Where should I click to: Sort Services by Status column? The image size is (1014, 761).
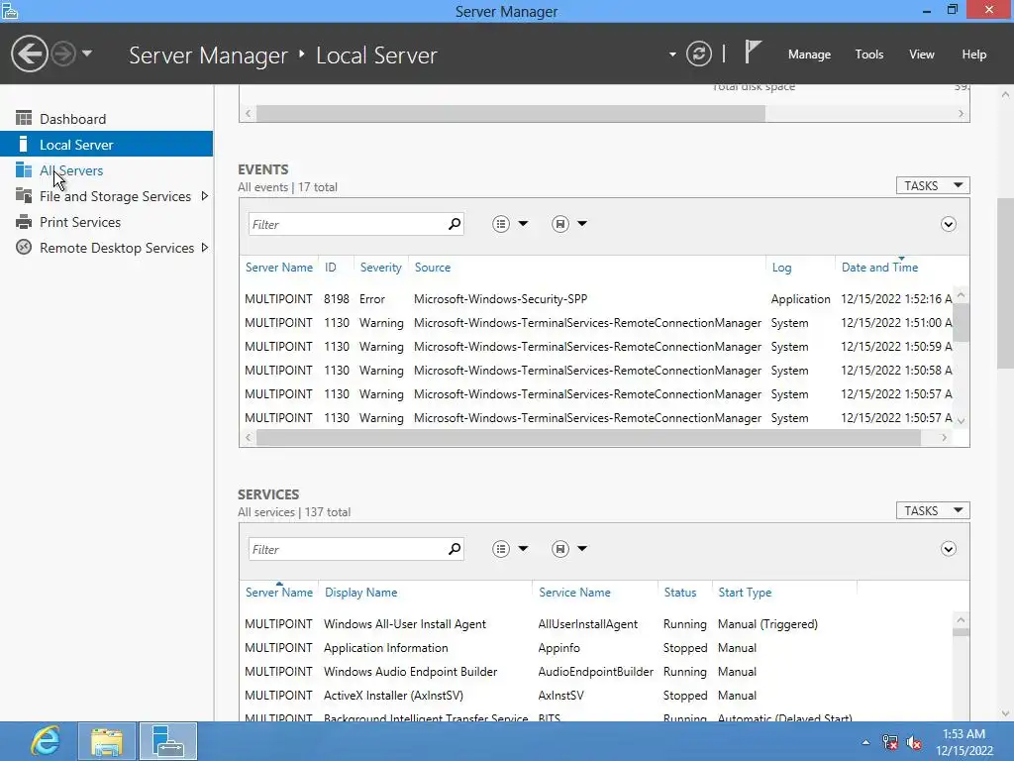[679, 593]
